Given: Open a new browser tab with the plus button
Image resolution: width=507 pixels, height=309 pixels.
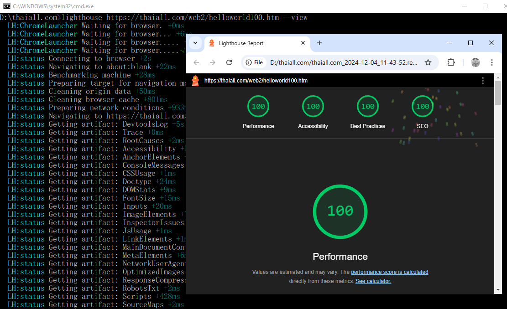Looking at the screenshot, I should point(319,43).
